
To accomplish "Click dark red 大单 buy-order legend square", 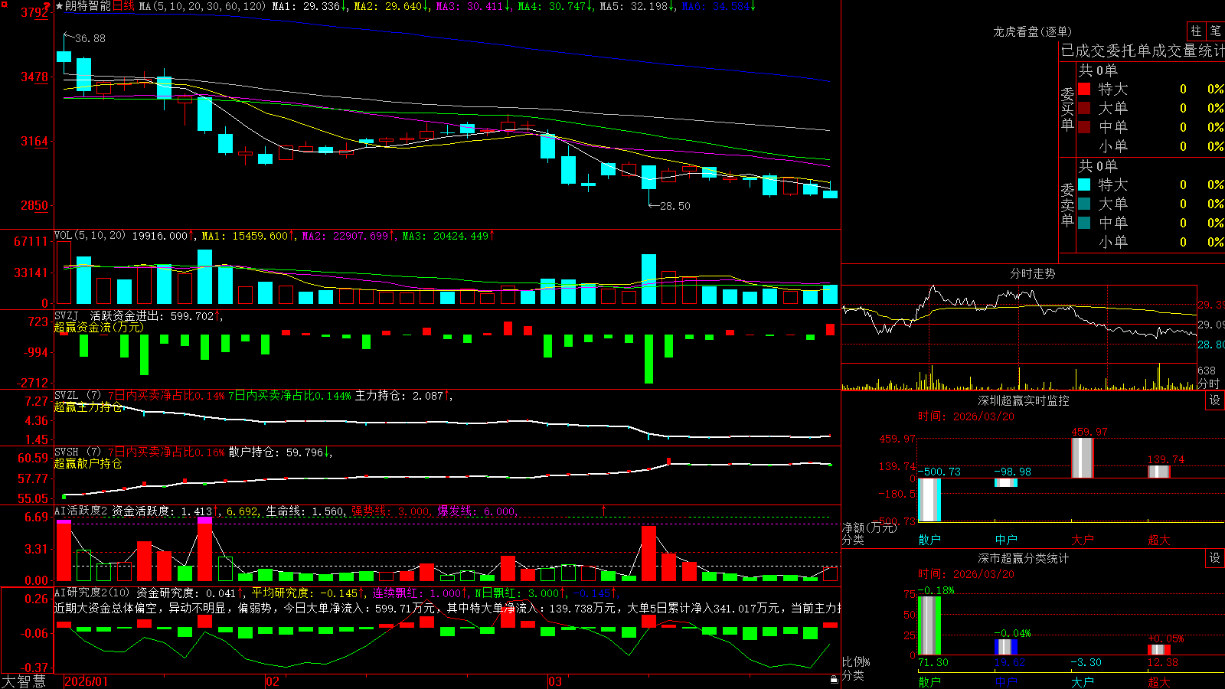I will [1084, 108].
